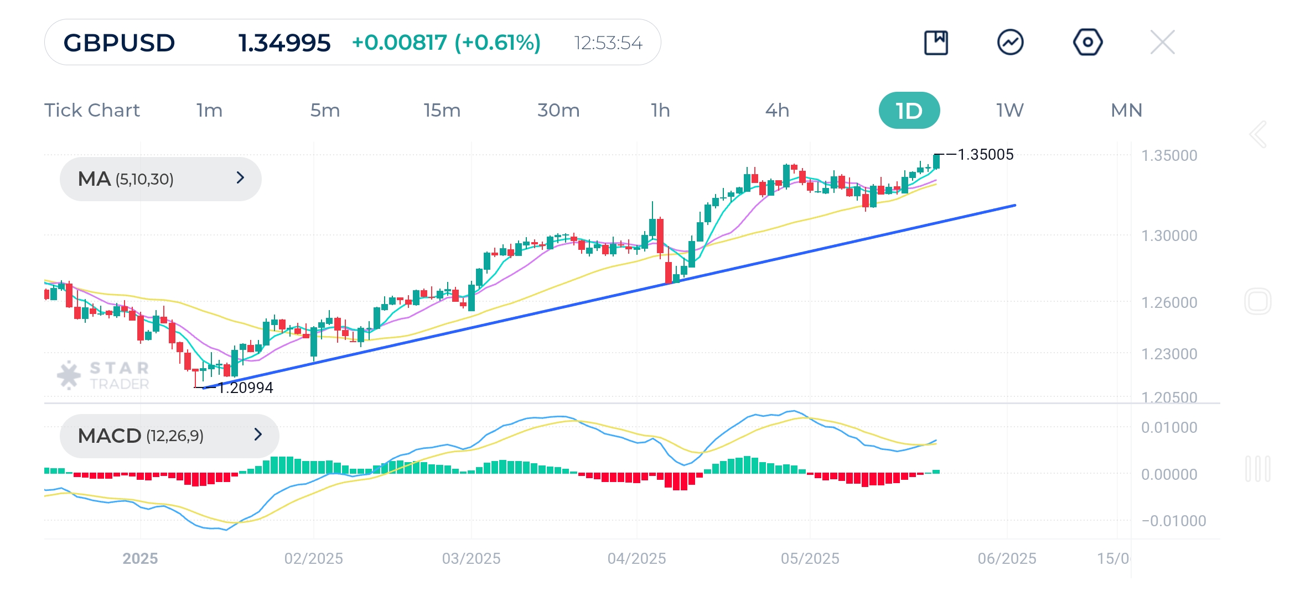Close the GBPUSD chart with the X icon
This screenshot has height=597, width=1295.
[1162, 41]
